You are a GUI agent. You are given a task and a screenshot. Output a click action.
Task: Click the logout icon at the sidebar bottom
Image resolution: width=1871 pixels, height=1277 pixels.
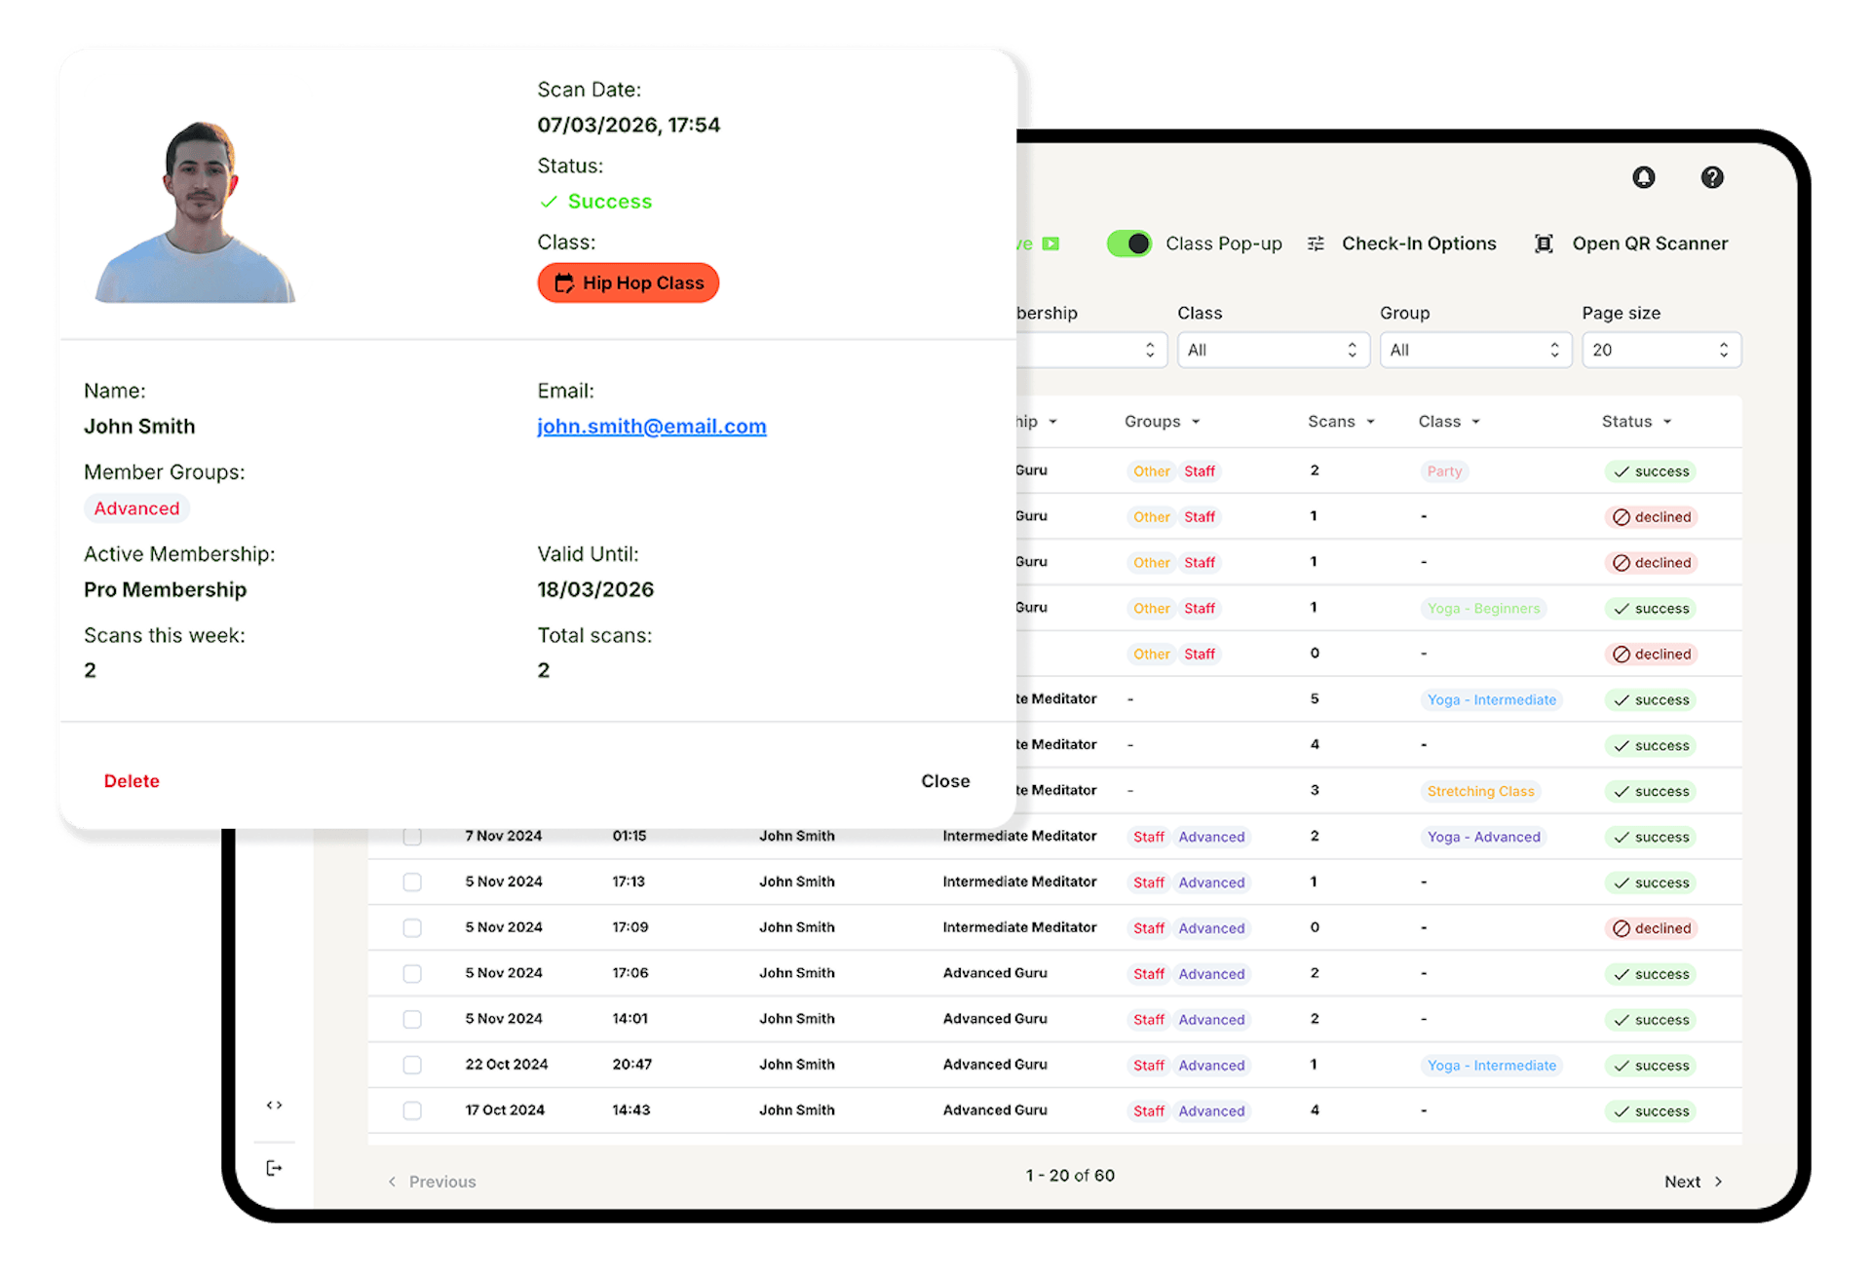click(x=274, y=1167)
